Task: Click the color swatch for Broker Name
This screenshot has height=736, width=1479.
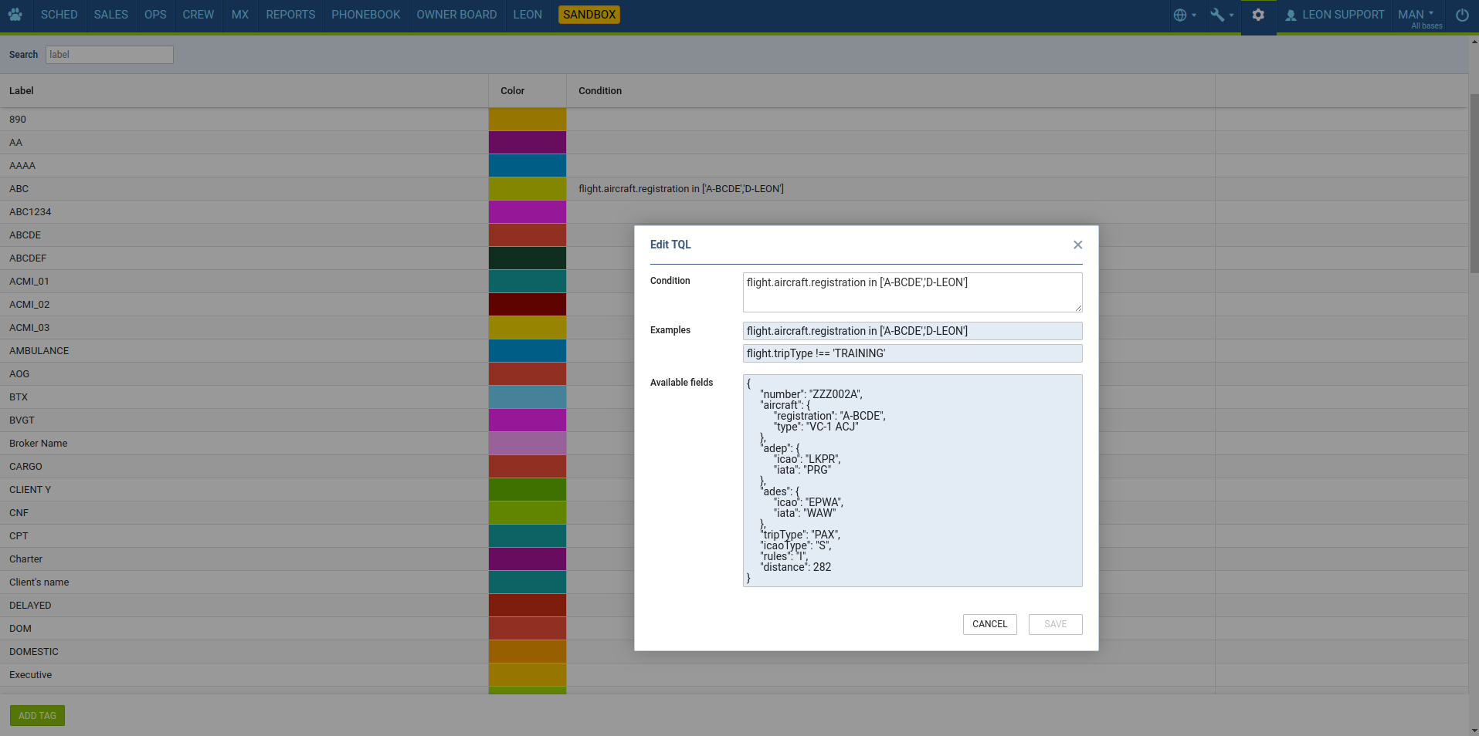Action: pyautogui.click(x=527, y=444)
